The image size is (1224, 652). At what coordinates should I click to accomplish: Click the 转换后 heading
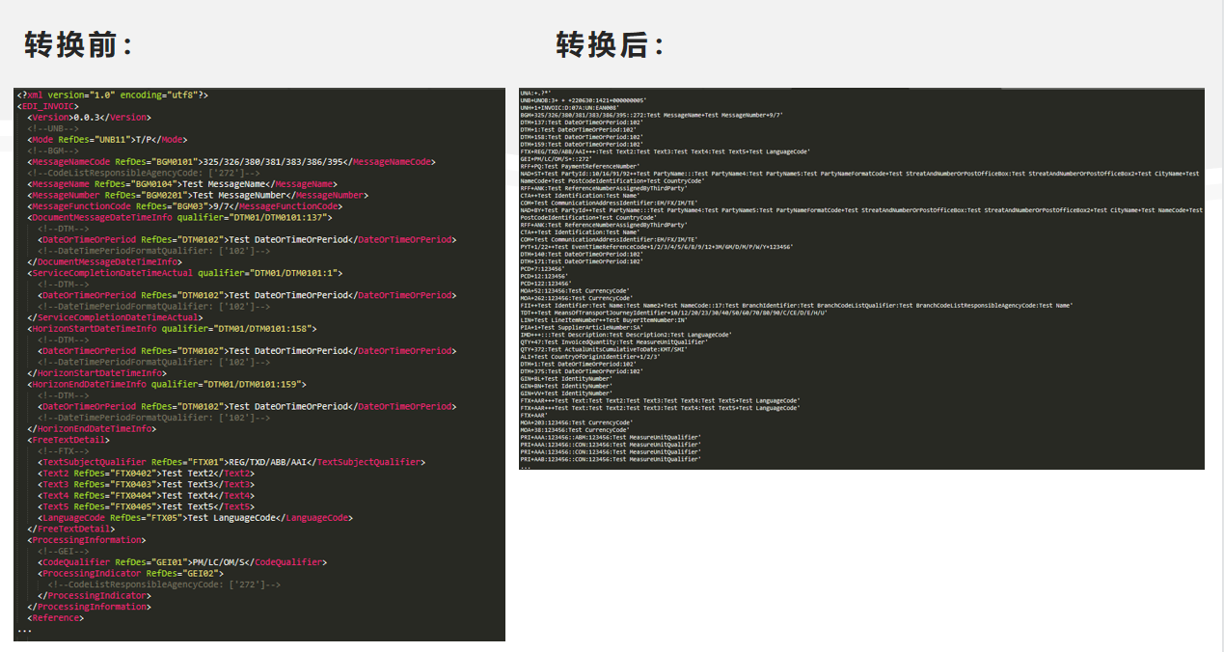[610, 44]
